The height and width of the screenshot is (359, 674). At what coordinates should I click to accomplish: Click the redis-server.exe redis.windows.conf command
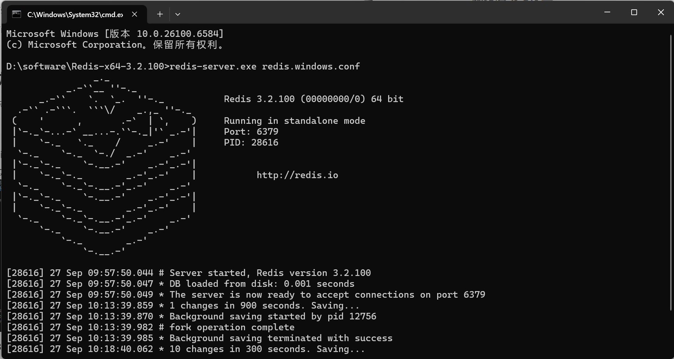265,66
